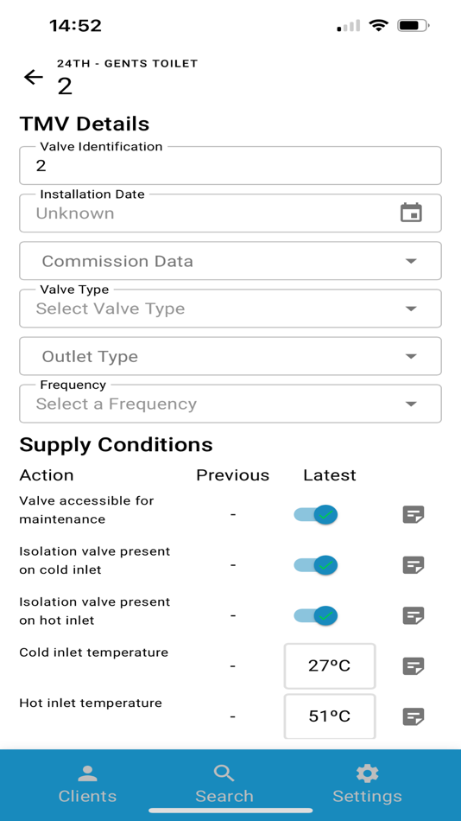This screenshot has height=821, width=461.
Task: Open note icon for Hot inlet temperature
Action: pos(413,716)
